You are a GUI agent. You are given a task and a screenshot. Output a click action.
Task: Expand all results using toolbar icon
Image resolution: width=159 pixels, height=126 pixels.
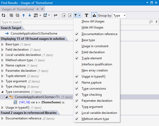coord(11,16)
